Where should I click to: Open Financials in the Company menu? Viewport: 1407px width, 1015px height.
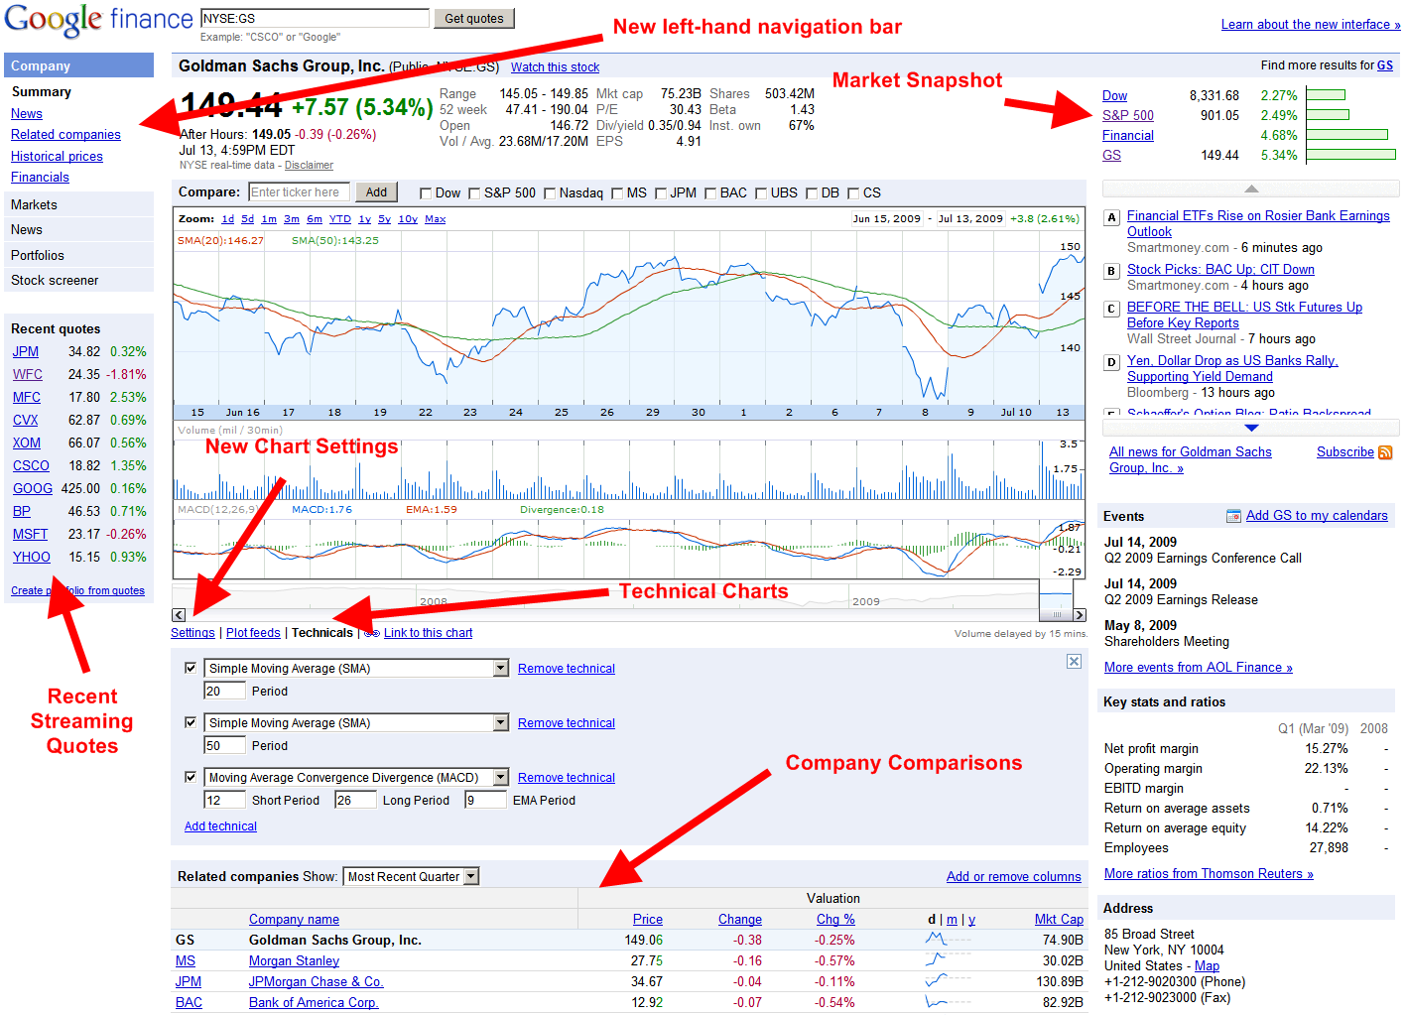coord(40,177)
